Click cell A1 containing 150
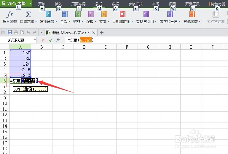The image size is (228, 154). [20, 53]
